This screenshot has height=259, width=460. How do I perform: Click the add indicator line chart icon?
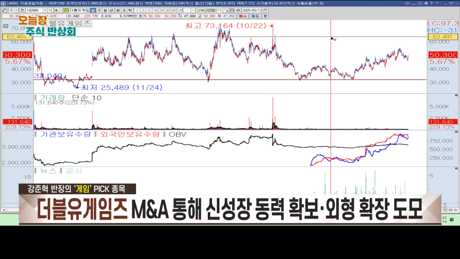coord(225,10)
